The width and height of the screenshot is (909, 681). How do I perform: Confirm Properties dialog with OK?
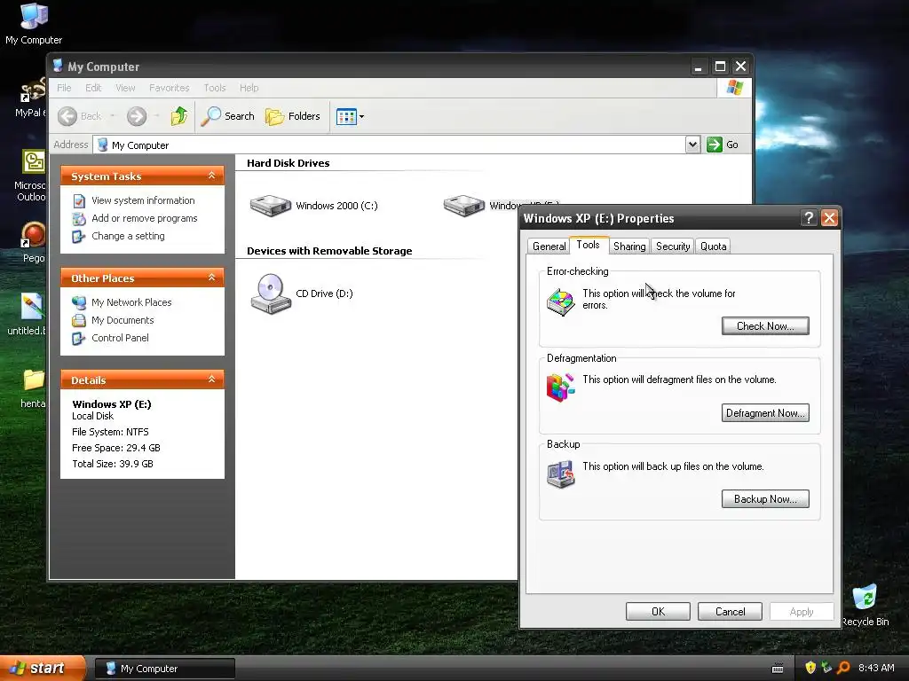click(x=658, y=612)
